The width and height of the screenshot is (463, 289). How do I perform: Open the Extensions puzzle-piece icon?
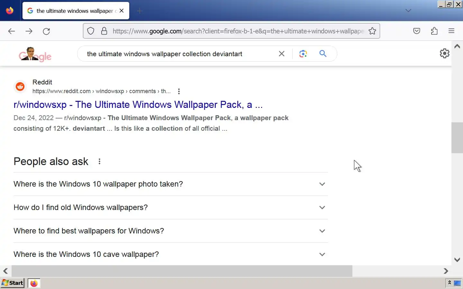point(434,31)
